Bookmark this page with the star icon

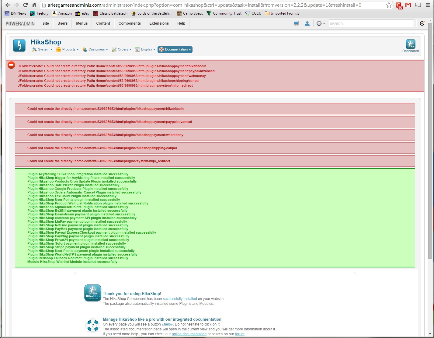pyautogui.click(x=389, y=5)
